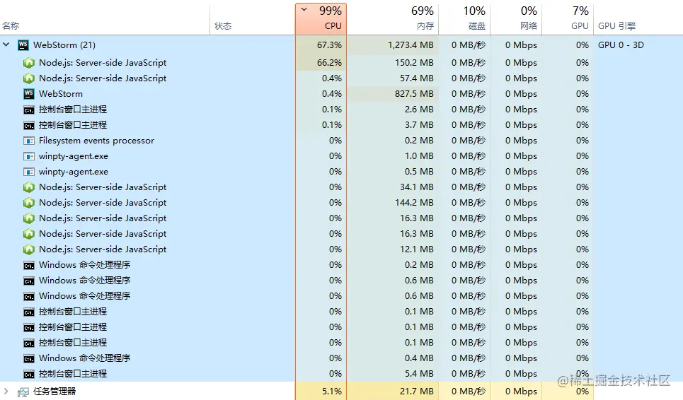The width and height of the screenshot is (683, 400).
Task: Select the Filesystem events processor row name
Action: pos(96,141)
